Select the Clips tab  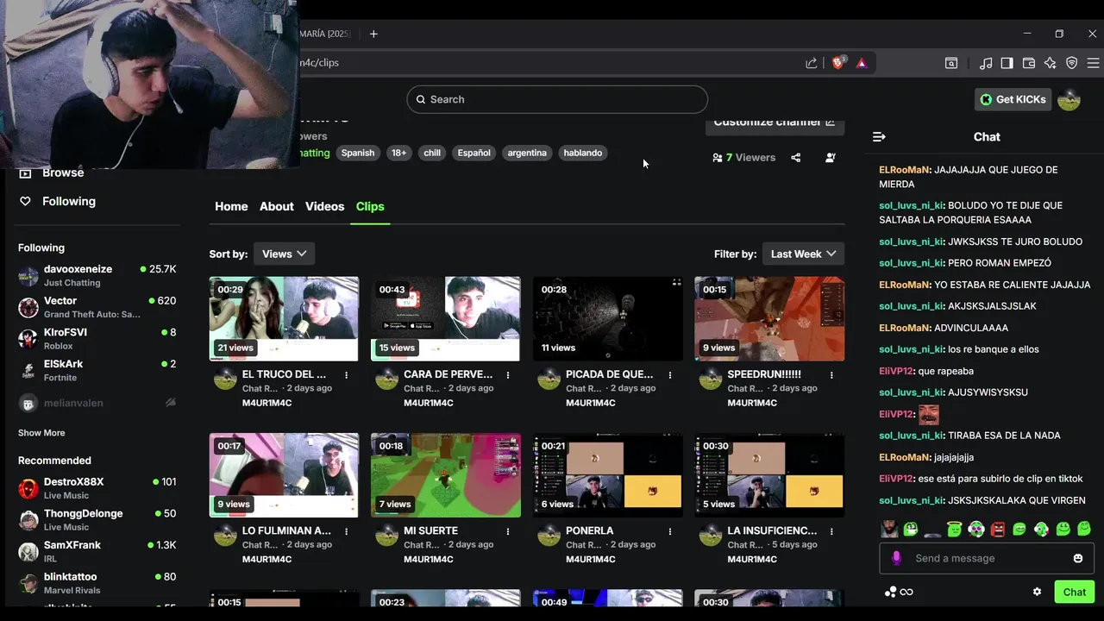(370, 206)
